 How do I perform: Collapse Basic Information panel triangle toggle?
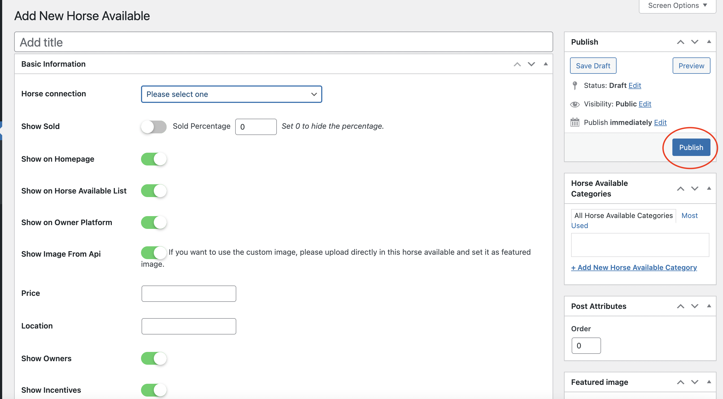click(x=545, y=64)
